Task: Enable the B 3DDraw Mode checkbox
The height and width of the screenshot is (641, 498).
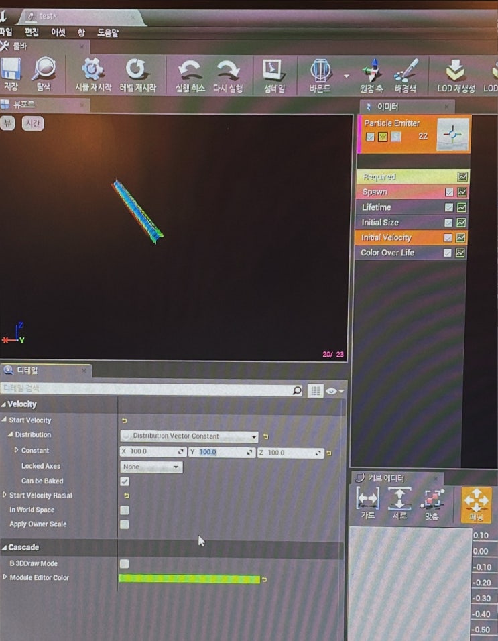Action: click(x=124, y=564)
